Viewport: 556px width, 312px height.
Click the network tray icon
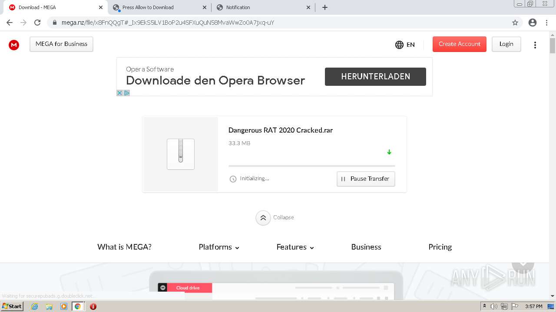[504, 306]
